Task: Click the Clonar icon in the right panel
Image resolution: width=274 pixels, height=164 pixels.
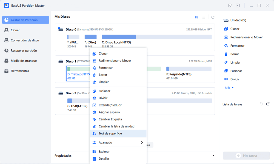Action: click(226, 29)
